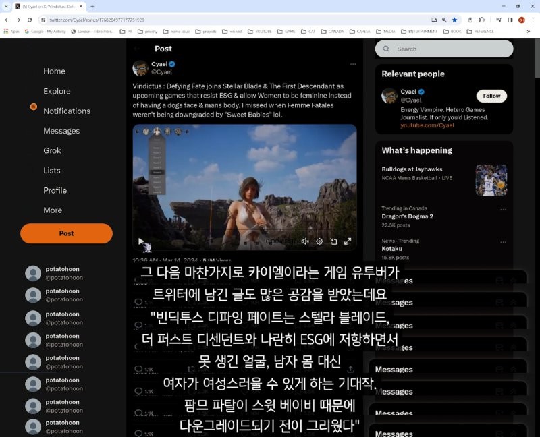
Task: Expand the projects bookmark folder
Action: point(206,31)
